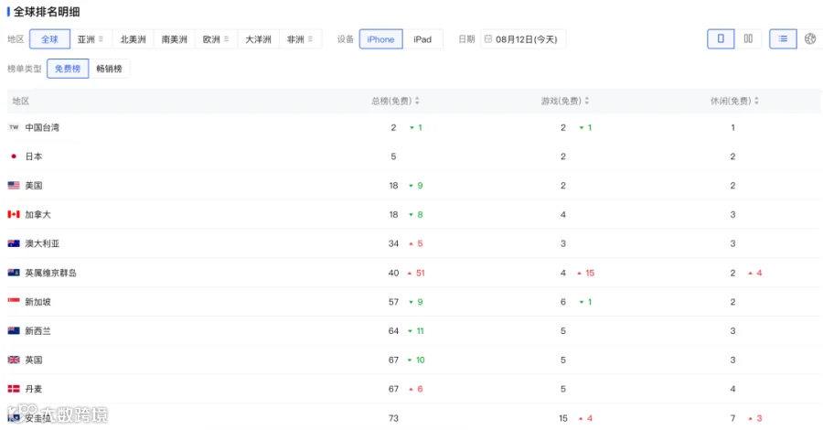Viewport: 823px width, 430px height.
Task: Choose 免费榜 chart type
Action: tap(68, 69)
